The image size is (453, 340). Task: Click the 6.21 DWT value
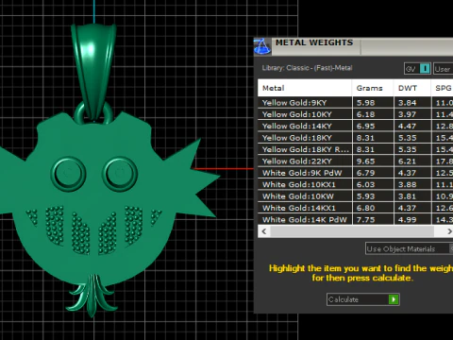(408, 161)
